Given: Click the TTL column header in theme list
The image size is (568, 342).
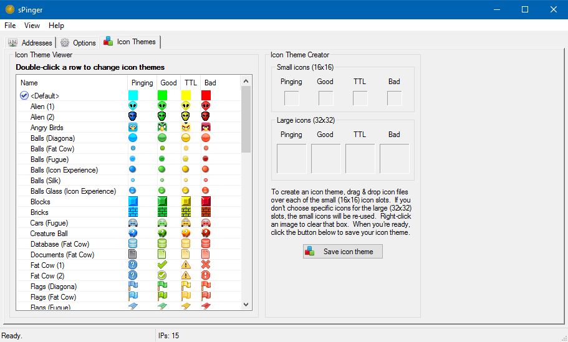Looking at the screenshot, I should [x=191, y=82].
